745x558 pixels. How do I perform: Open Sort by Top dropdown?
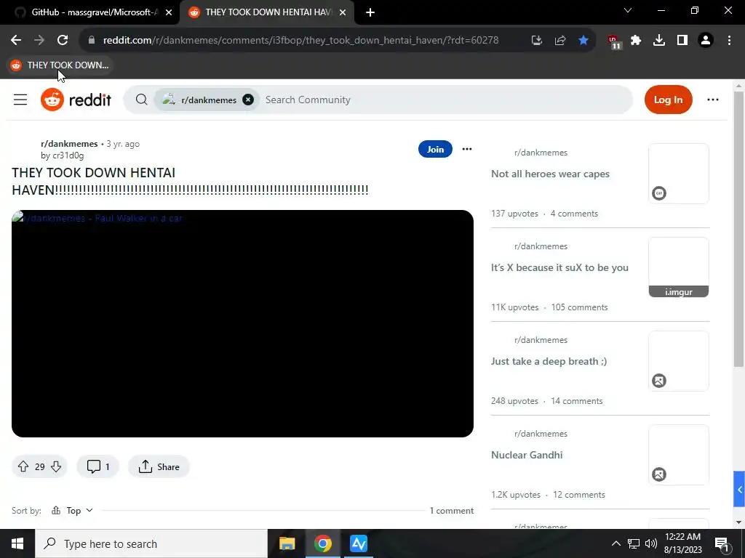click(72, 511)
